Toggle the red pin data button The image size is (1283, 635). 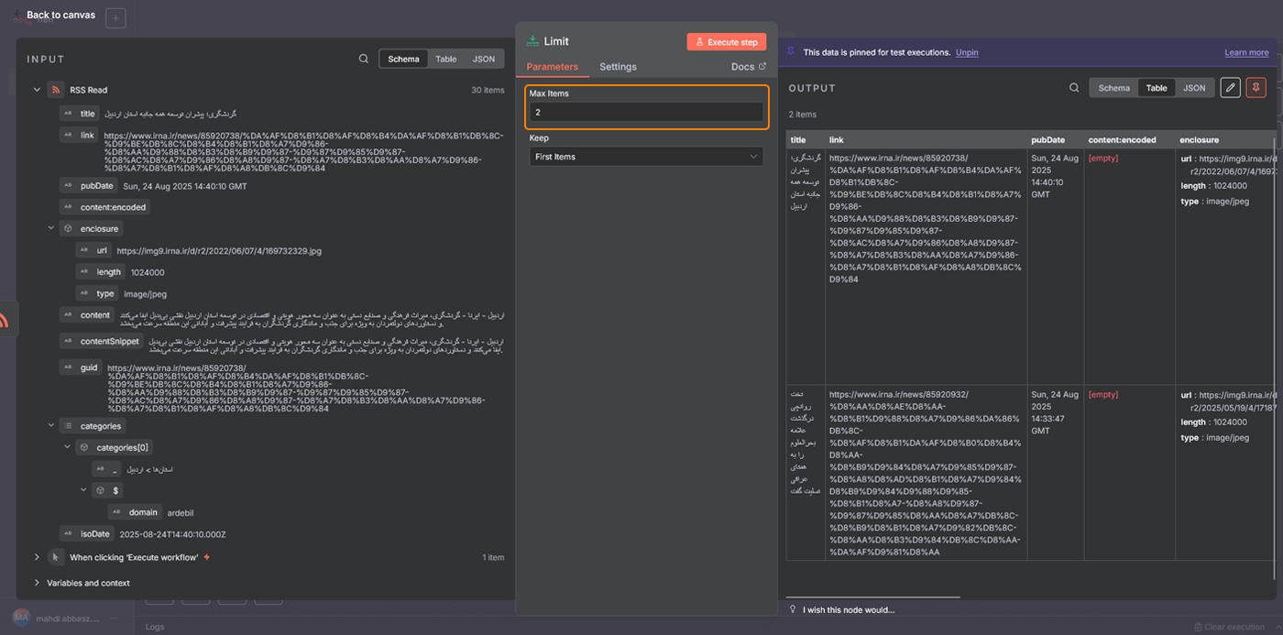pos(1256,88)
